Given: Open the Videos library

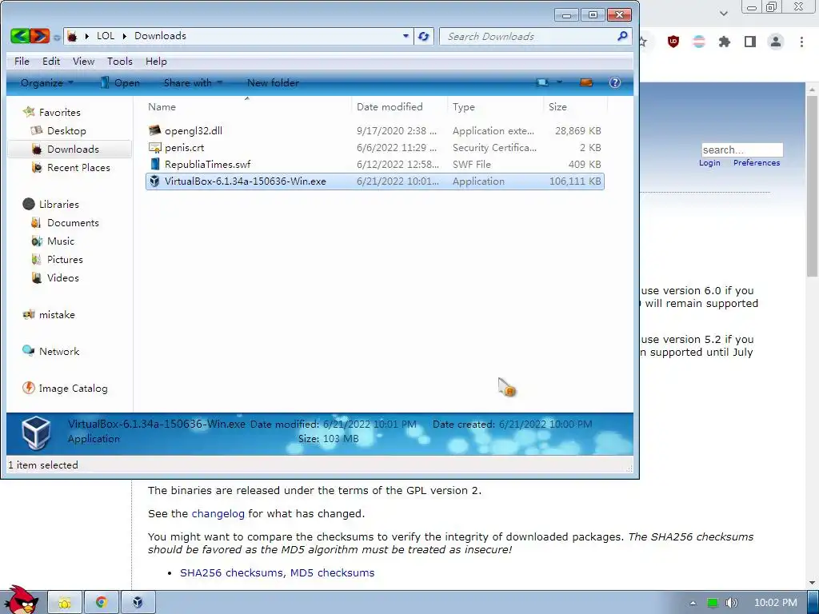Looking at the screenshot, I should click(x=62, y=277).
